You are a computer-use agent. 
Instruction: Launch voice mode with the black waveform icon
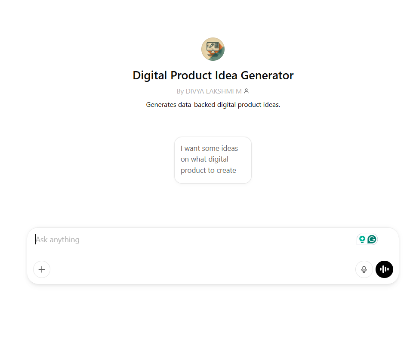click(x=384, y=269)
